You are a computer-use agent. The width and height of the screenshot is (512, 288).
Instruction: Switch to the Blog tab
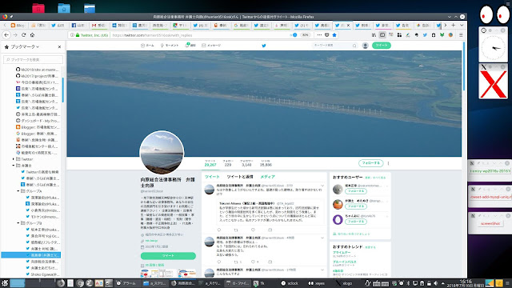click(18, 25)
